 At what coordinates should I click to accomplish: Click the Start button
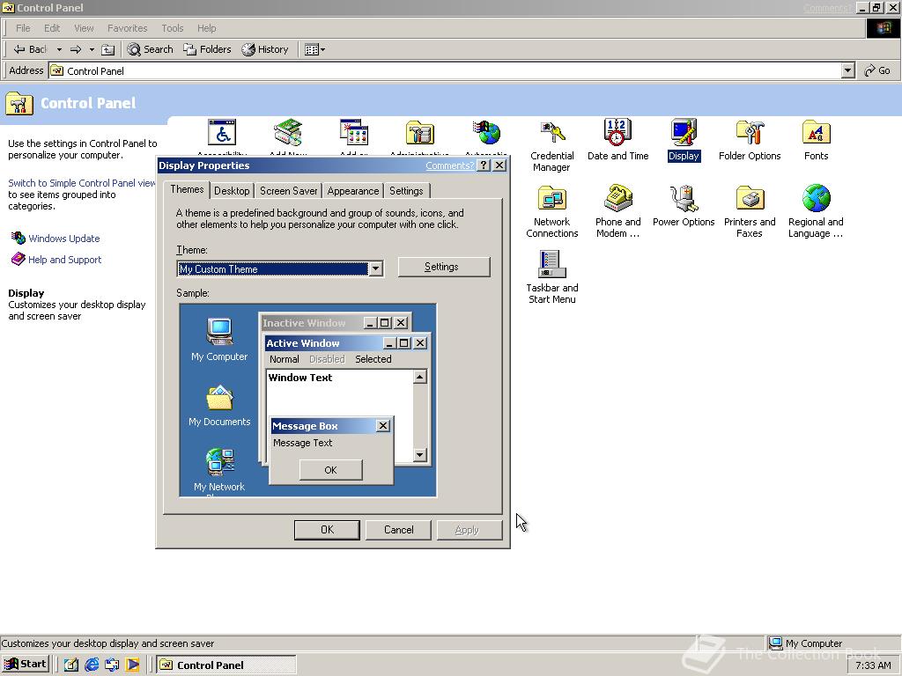click(x=26, y=665)
